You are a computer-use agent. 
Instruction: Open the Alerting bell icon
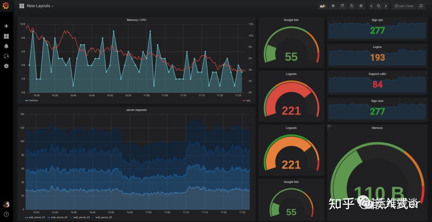tap(6, 46)
